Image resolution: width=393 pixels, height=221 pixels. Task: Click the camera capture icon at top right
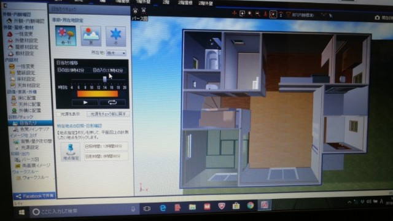[x=377, y=18]
